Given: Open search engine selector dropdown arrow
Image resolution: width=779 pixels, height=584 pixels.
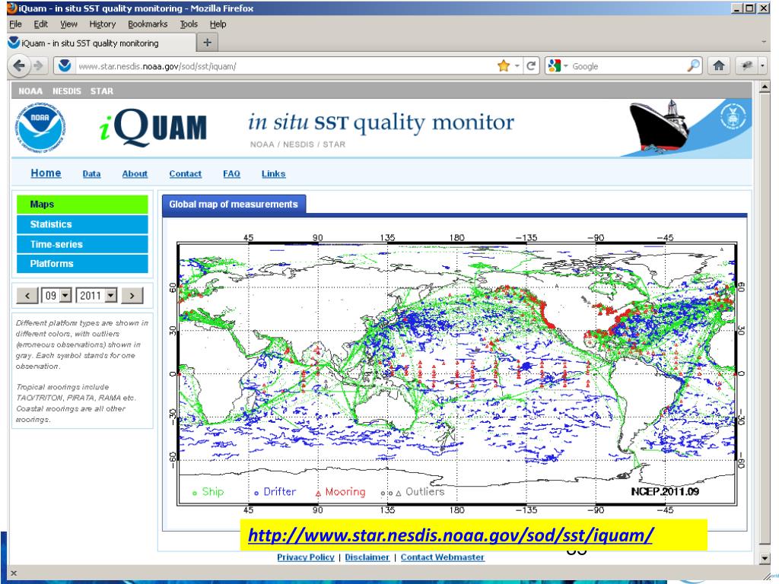Looking at the screenshot, I should 565,65.
